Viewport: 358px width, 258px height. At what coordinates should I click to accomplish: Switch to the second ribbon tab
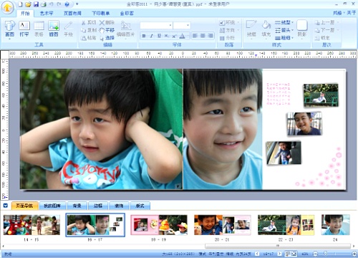pyautogui.click(x=47, y=13)
